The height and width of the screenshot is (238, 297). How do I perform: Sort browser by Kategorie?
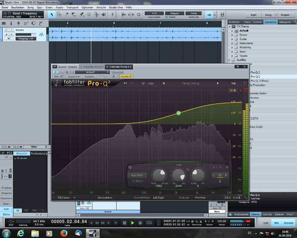(285, 22)
